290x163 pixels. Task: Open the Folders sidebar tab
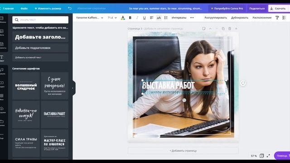point(2,123)
